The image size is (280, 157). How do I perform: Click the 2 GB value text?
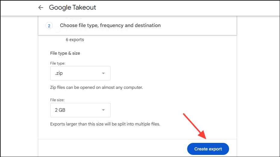point(60,110)
